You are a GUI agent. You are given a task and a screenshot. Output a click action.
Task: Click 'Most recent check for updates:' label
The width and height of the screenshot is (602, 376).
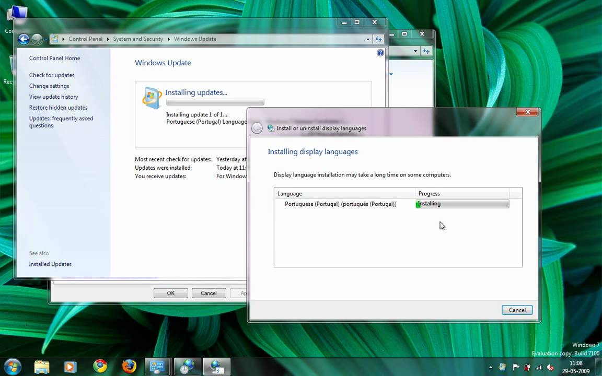(173, 159)
